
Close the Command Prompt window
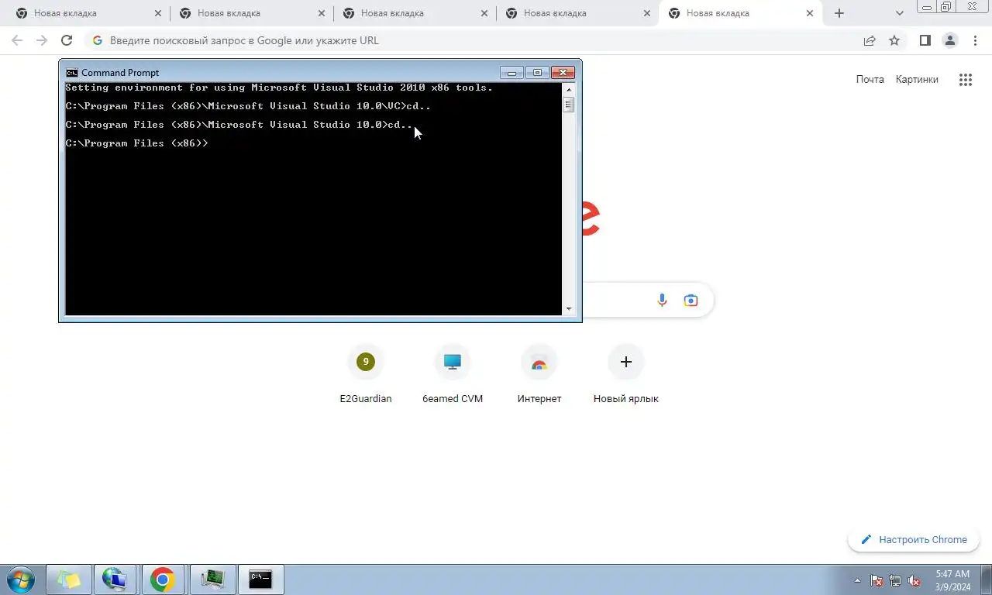563,72
